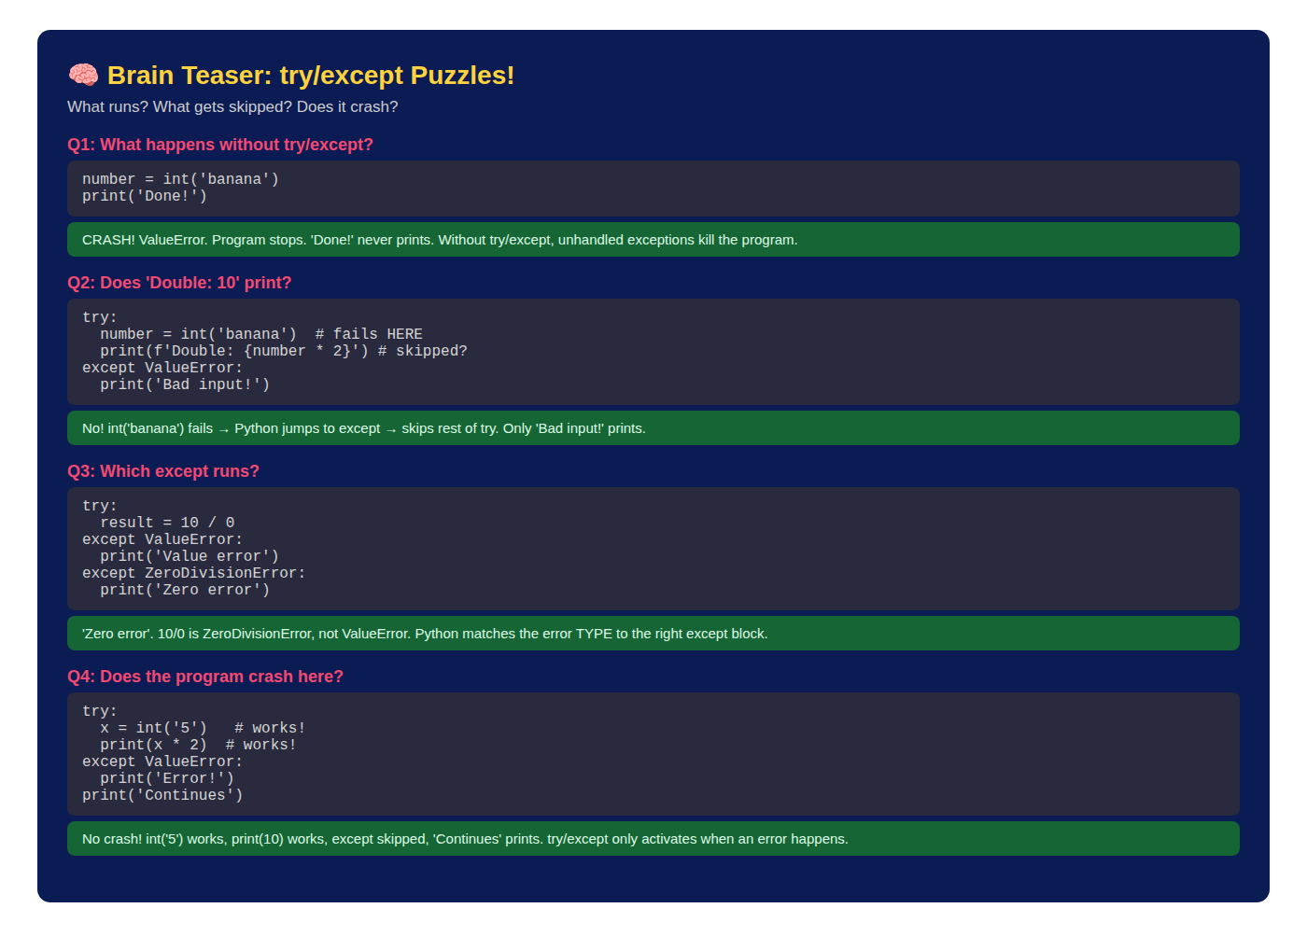1307x950 pixels.
Task: Click the answer starting ''Zero error'. 10/0 is'
Action: point(653,634)
